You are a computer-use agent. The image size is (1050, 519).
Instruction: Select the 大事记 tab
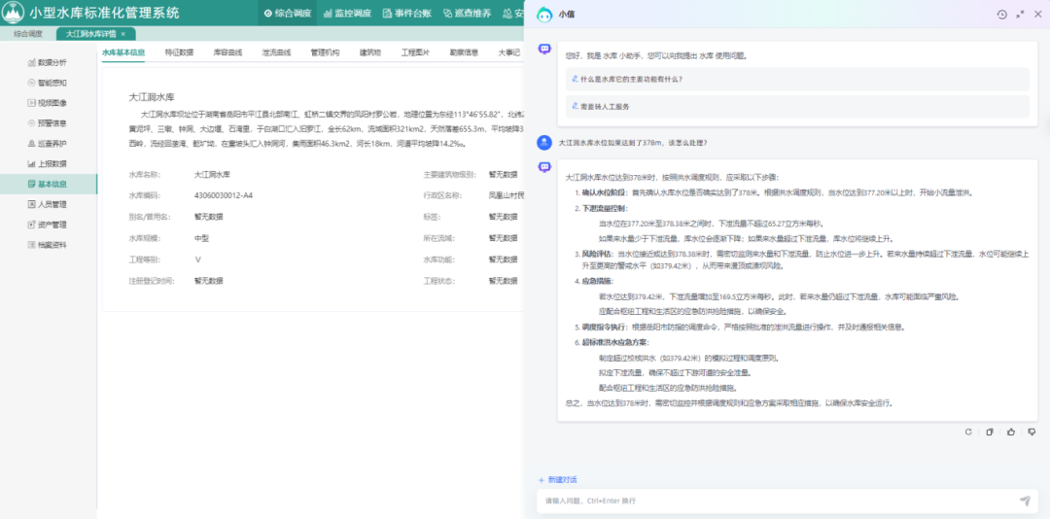508,52
